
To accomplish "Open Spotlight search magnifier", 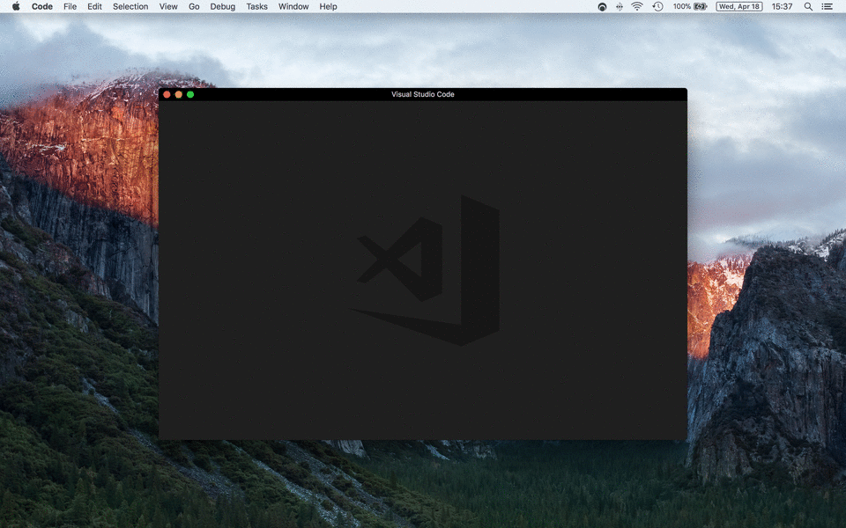I will click(x=808, y=6).
